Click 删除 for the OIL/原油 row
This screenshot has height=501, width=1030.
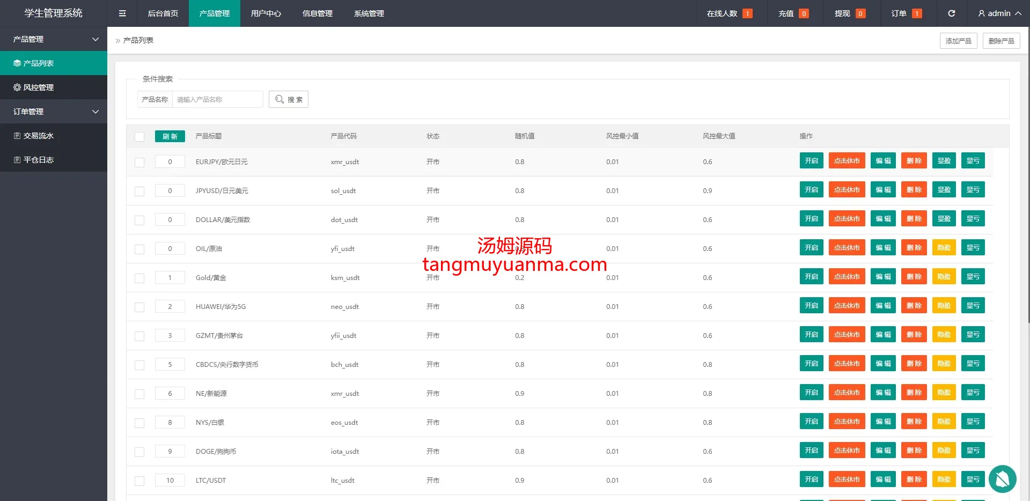point(914,248)
